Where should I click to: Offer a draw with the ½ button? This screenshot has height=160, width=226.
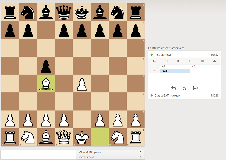184,88
